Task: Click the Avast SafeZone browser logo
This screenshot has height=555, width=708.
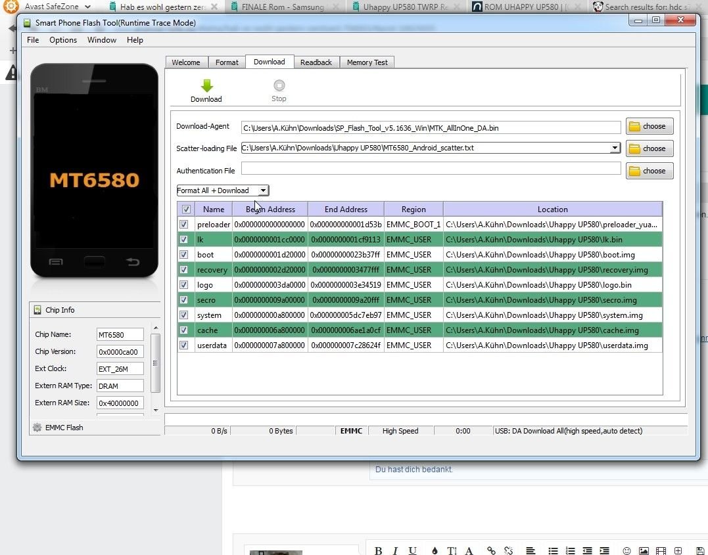Action: click(11, 7)
